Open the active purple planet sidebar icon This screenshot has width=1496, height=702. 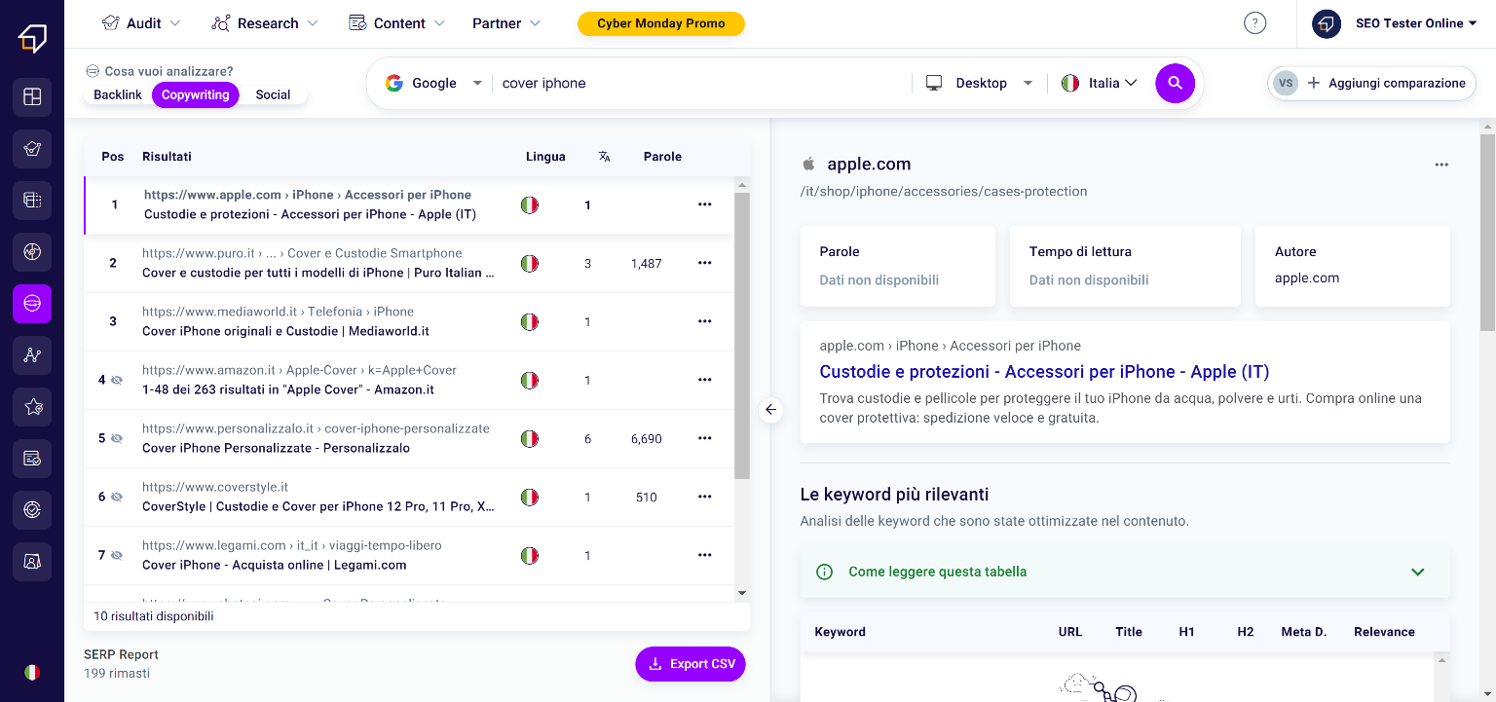[32, 304]
